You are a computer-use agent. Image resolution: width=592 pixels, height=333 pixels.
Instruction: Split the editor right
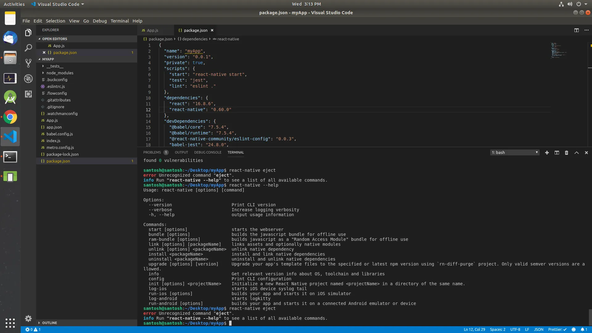[576, 30]
